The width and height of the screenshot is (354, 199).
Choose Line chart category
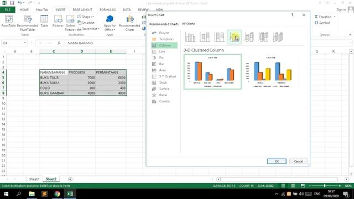164,51
